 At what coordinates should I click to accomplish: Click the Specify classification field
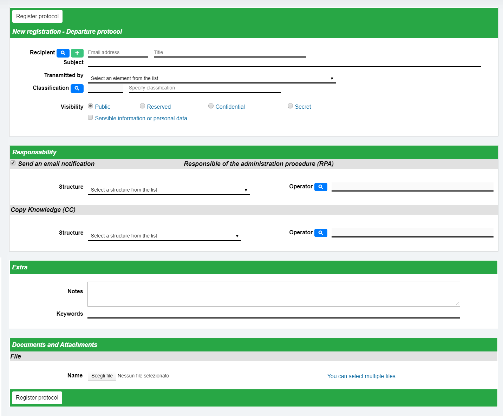point(205,88)
